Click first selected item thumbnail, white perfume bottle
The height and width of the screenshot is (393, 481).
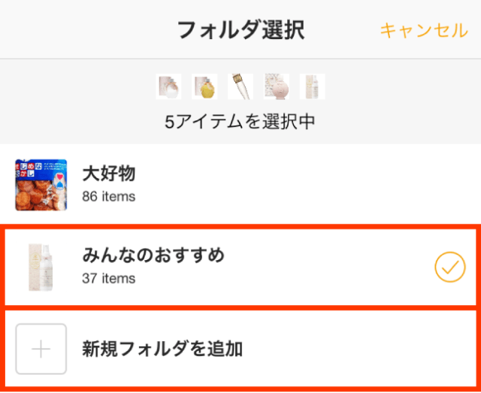[168, 86]
